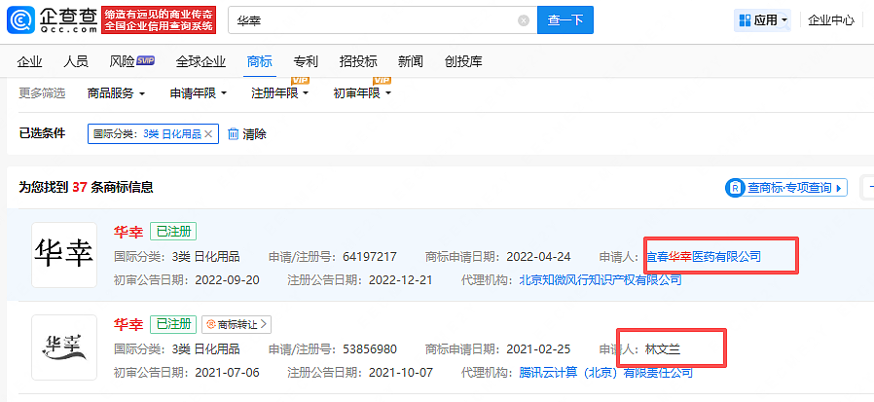The width and height of the screenshot is (874, 402).
Task: Open agency 腾讯云计算（北京）有限责任公司
Action: pos(605,372)
